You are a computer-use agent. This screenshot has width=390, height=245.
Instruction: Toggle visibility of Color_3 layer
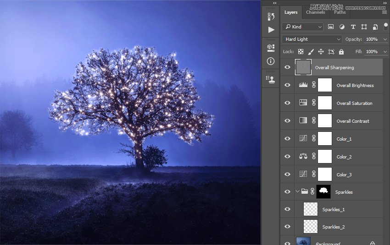point(287,174)
